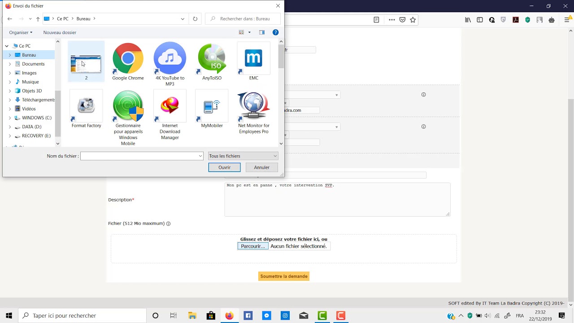Search in Bureau field

[243, 19]
